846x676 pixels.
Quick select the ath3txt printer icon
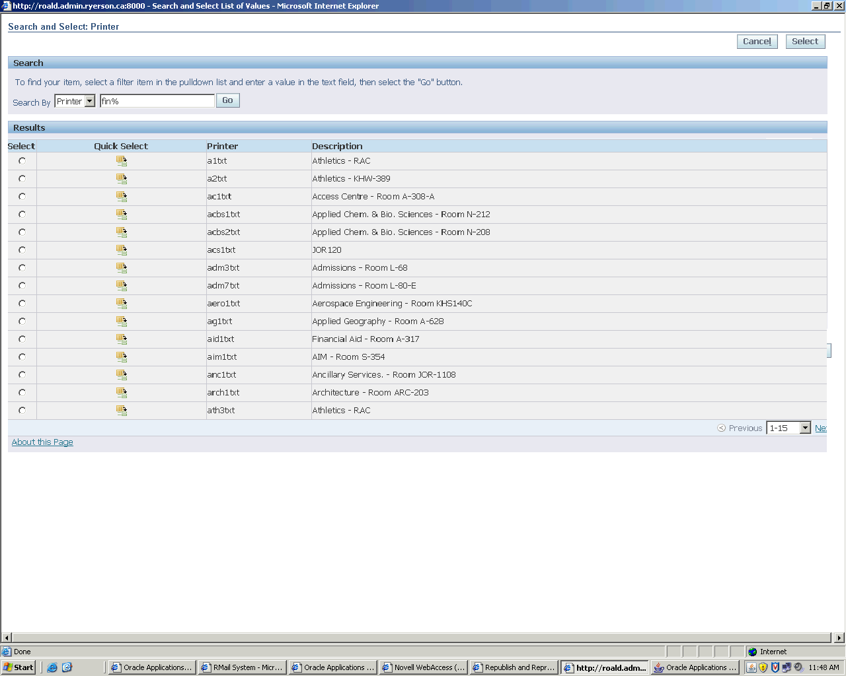pyautogui.click(x=122, y=411)
